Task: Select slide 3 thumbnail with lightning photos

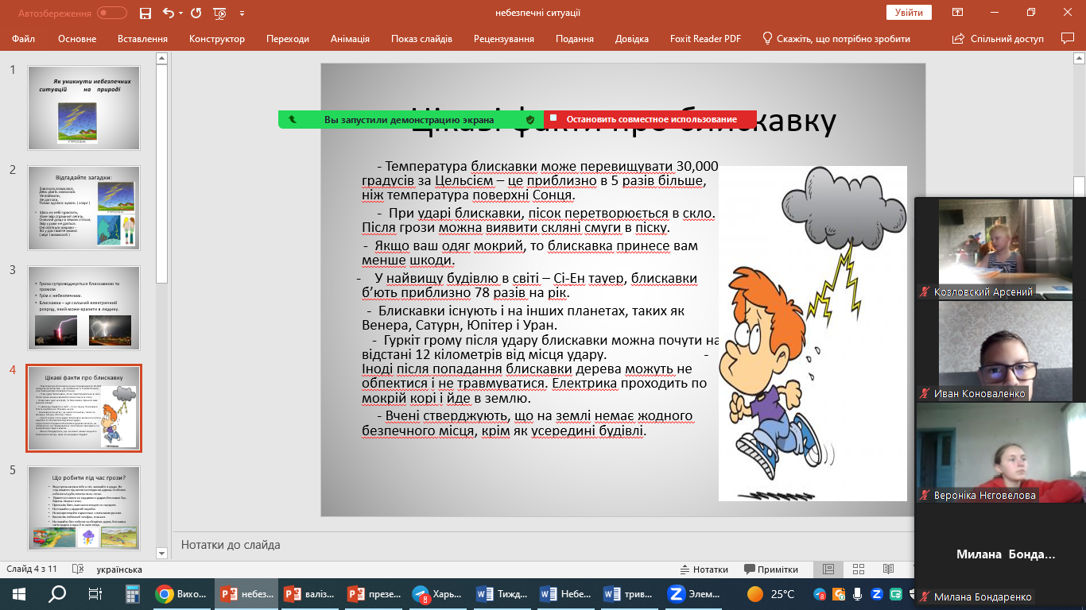Action: coord(83,308)
